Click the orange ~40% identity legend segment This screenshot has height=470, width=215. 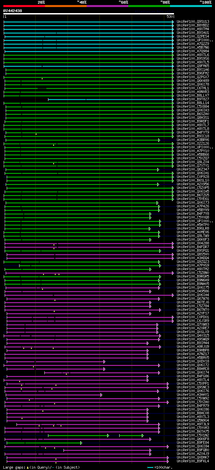click(x=66, y=6)
